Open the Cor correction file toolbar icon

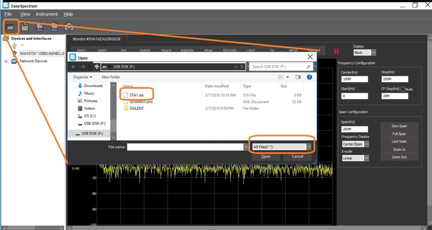point(54,27)
